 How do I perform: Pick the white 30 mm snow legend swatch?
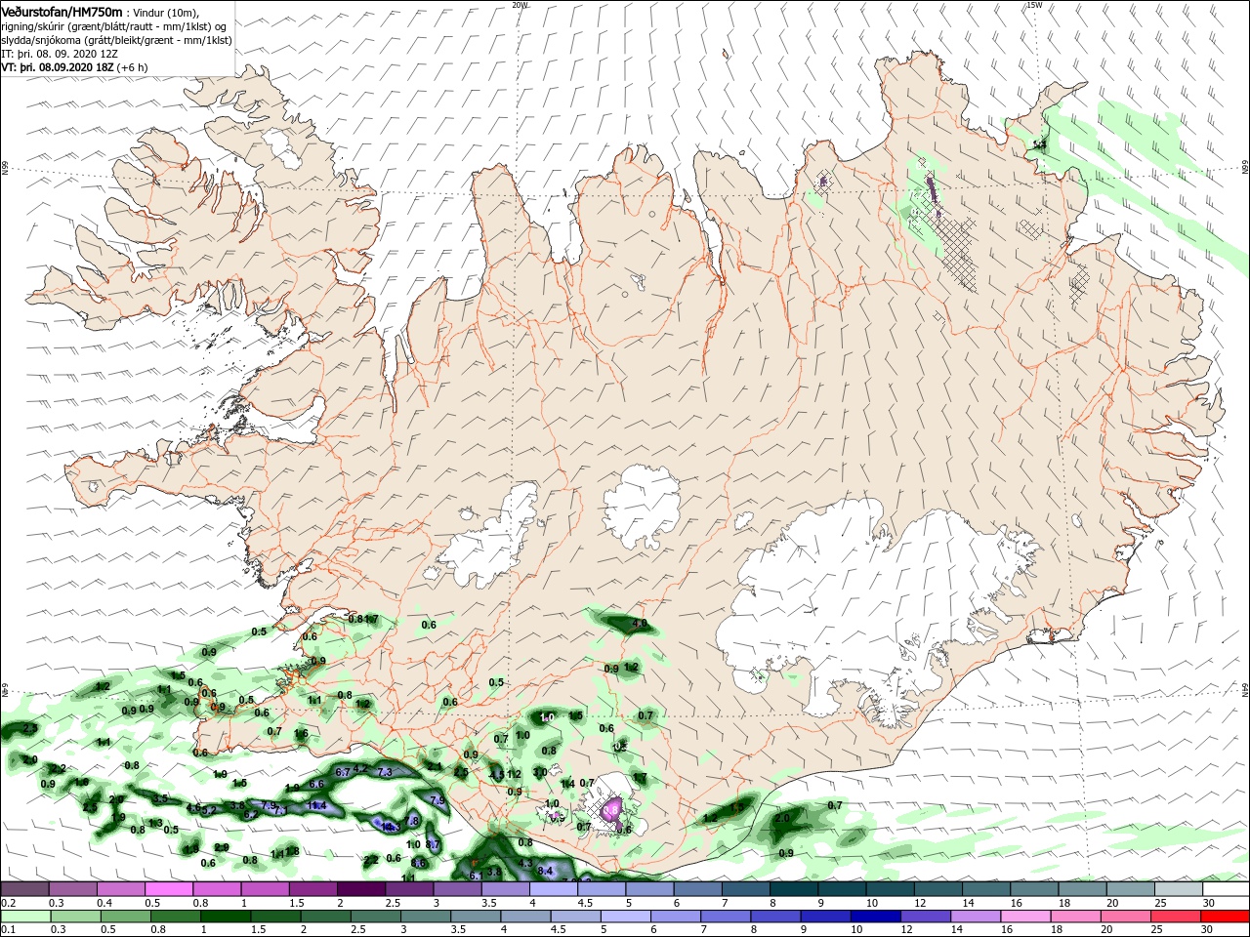pos(1226,889)
